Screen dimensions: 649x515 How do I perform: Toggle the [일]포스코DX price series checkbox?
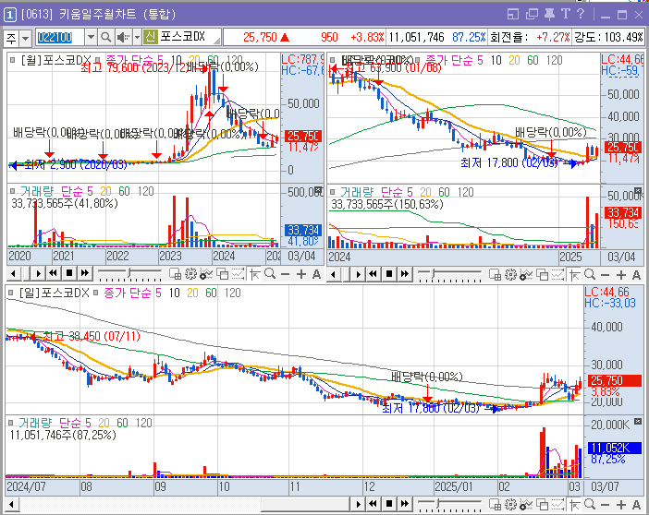point(11,293)
